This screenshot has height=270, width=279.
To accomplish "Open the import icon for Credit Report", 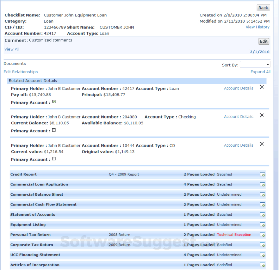I will point(263,174).
